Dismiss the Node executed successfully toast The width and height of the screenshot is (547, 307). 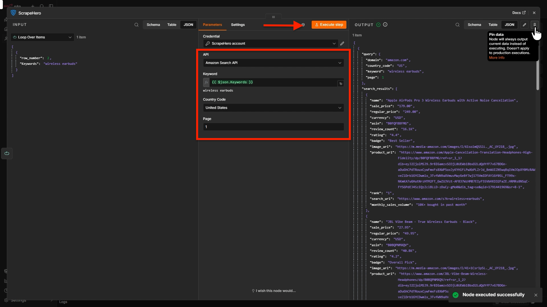coord(536,295)
